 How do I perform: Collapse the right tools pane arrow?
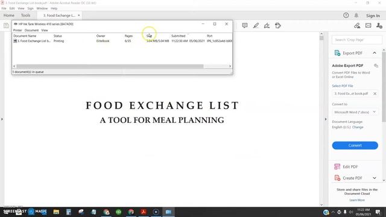point(326,119)
